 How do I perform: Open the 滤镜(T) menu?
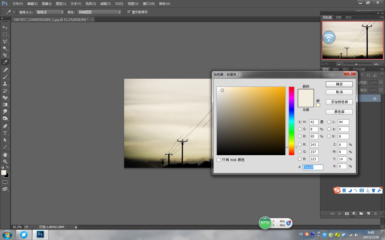[x=105, y=4]
